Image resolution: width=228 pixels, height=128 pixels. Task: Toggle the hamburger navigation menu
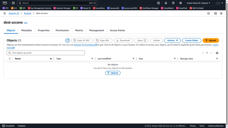pos(5,13)
